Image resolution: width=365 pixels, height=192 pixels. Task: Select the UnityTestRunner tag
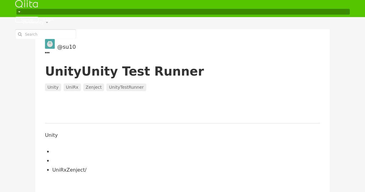(126, 87)
